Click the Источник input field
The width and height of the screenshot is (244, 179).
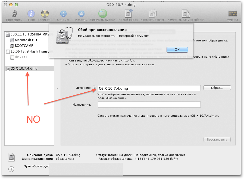[149, 88]
